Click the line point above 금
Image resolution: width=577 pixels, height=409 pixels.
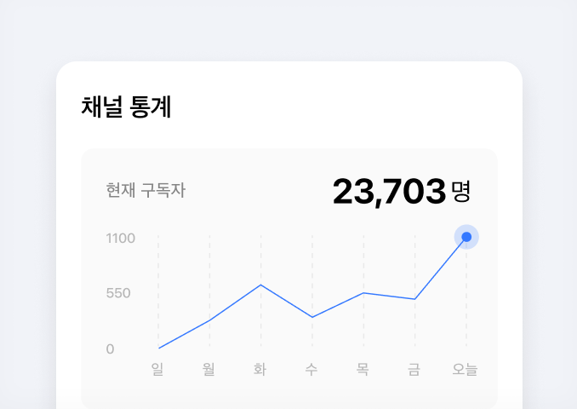(x=414, y=299)
